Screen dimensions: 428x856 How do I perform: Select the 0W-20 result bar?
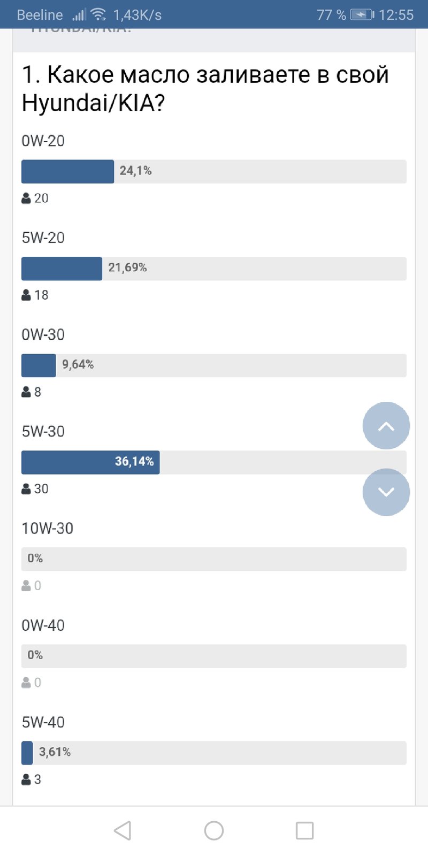tap(214, 172)
